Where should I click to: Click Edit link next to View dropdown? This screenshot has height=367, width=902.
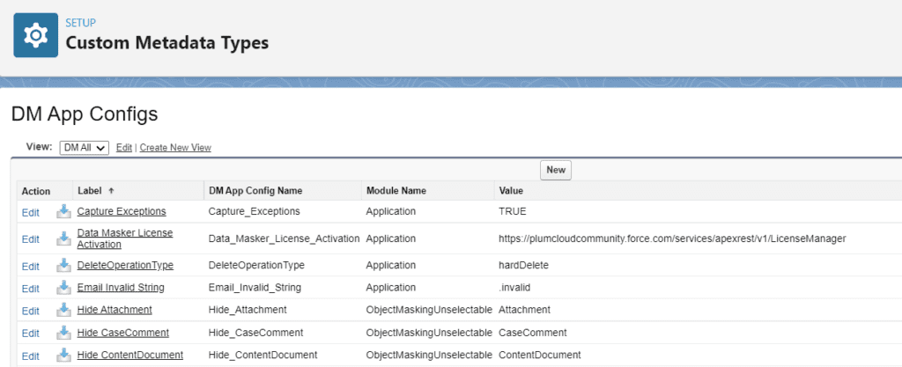click(124, 148)
